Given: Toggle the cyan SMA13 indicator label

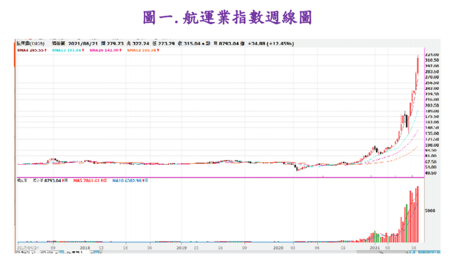Looking at the screenshot, I should (68, 50).
